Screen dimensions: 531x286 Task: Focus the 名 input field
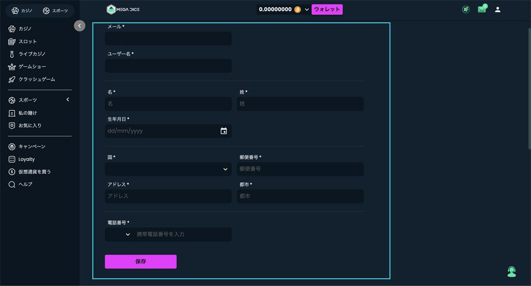(169, 104)
